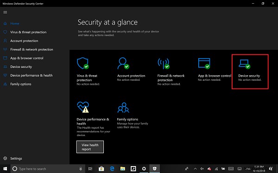
Task: Click the taskbar clock and date
Action: tap(259, 169)
